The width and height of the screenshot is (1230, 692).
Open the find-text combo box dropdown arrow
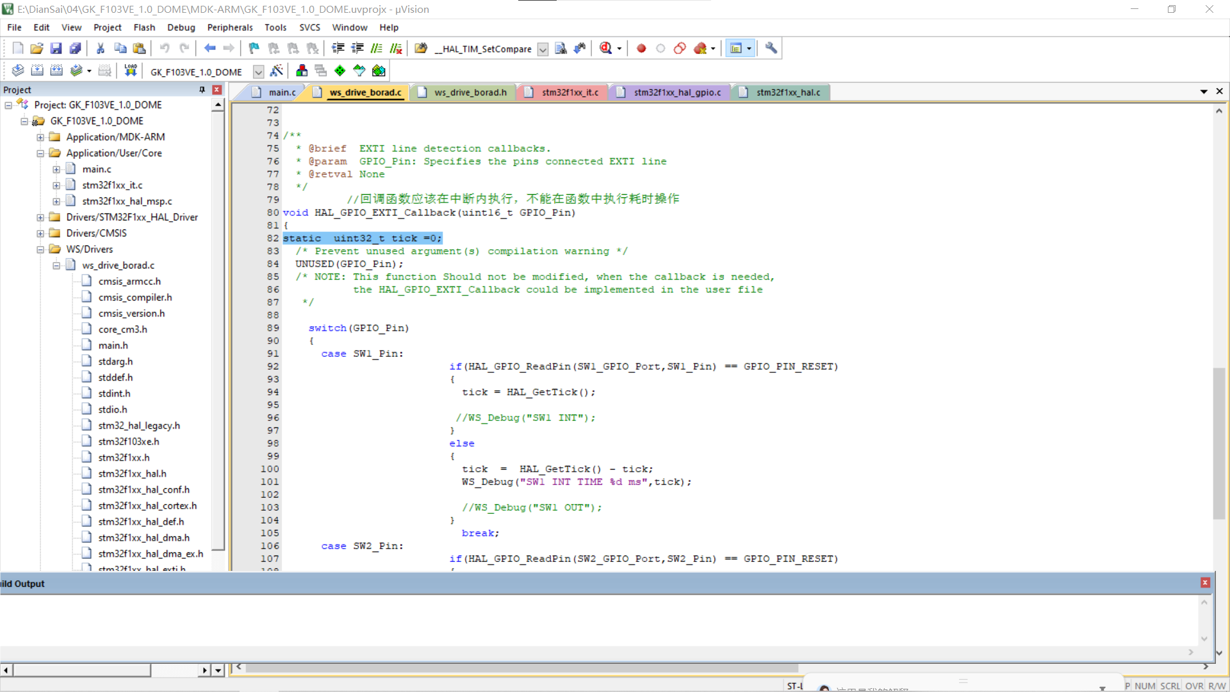(543, 49)
